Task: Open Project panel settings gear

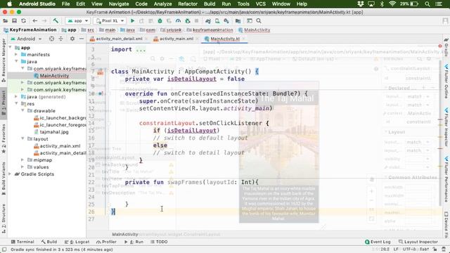Action: pyautogui.click(x=72, y=39)
